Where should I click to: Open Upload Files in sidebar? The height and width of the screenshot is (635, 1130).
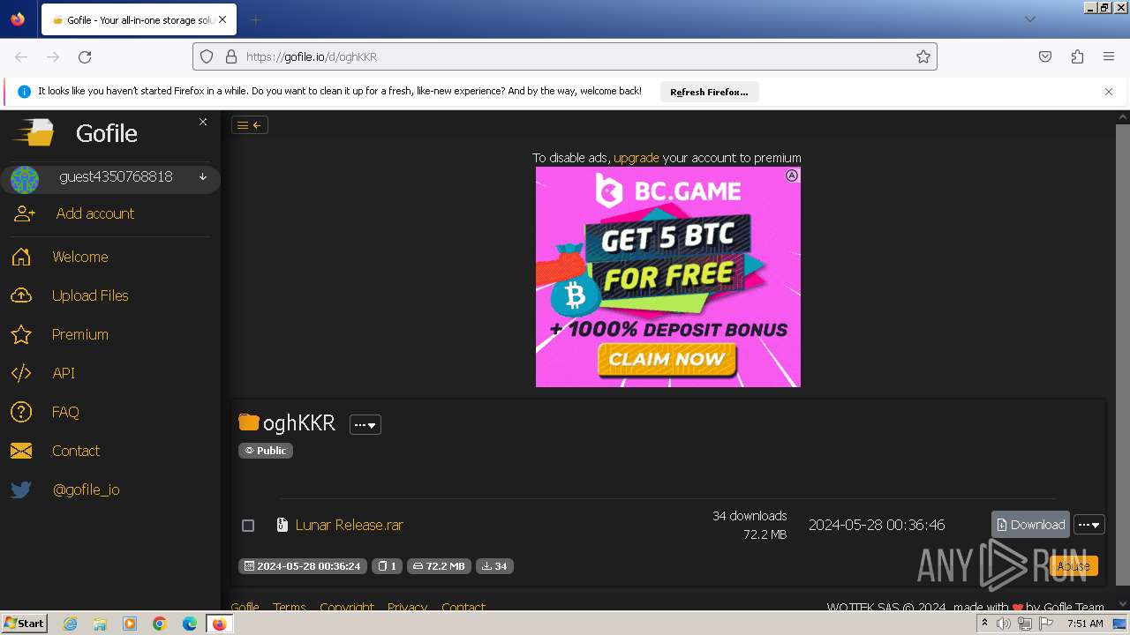point(90,295)
